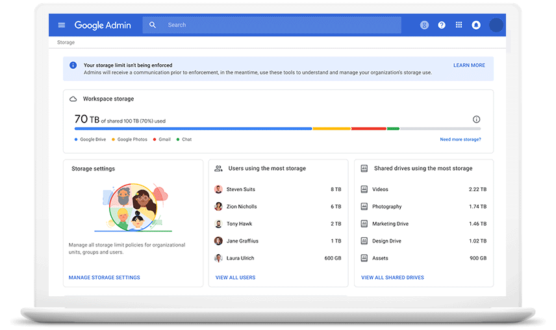556x330 pixels.
Task: Click the Google Photos legend dot
Action: click(113, 139)
